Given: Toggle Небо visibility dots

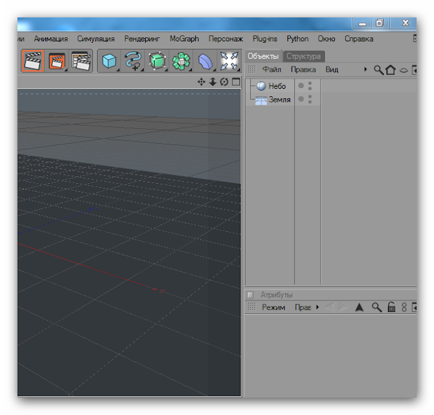Looking at the screenshot, I should coord(310,86).
